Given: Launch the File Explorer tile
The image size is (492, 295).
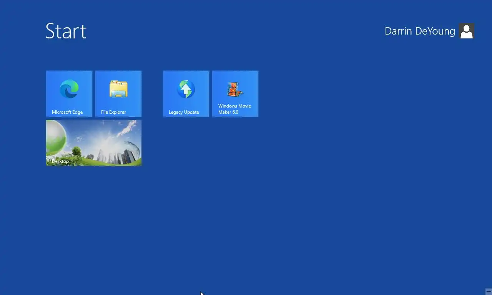Looking at the screenshot, I should [118, 94].
